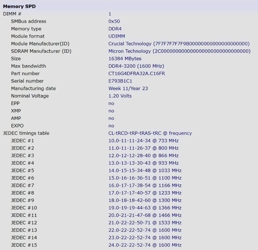
Task: Select the serial number E793B1C1
Action: coord(120,81)
